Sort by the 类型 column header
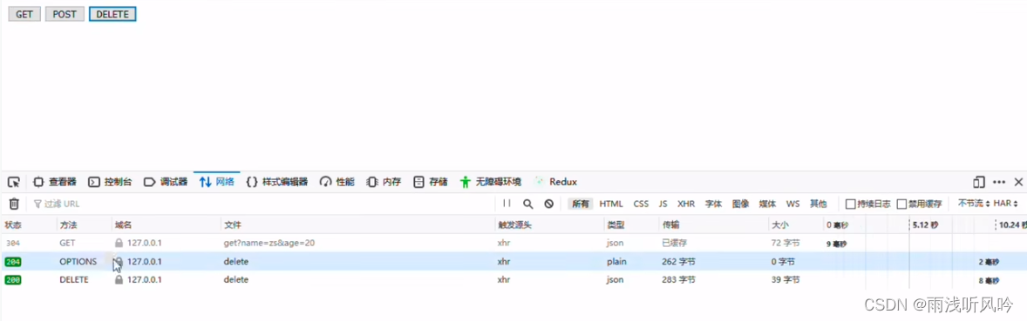Image resolution: width=1027 pixels, height=321 pixels. [616, 225]
